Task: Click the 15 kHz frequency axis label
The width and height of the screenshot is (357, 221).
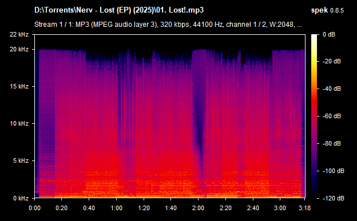Action: pyautogui.click(x=19, y=86)
